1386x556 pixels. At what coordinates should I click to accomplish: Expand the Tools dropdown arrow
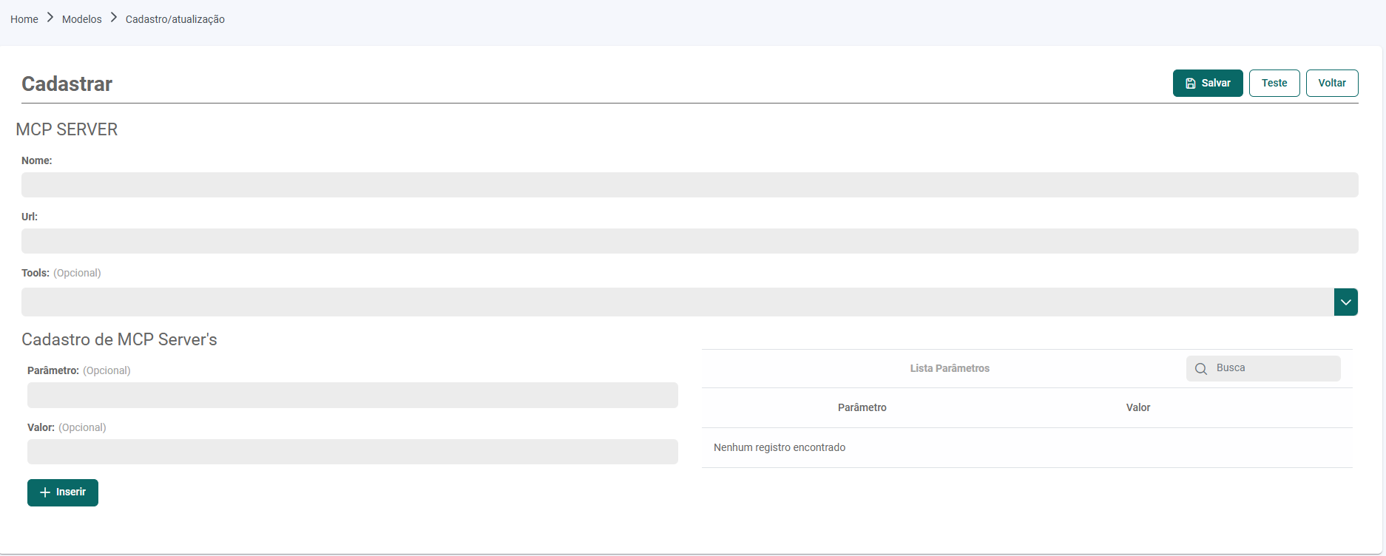(1345, 302)
